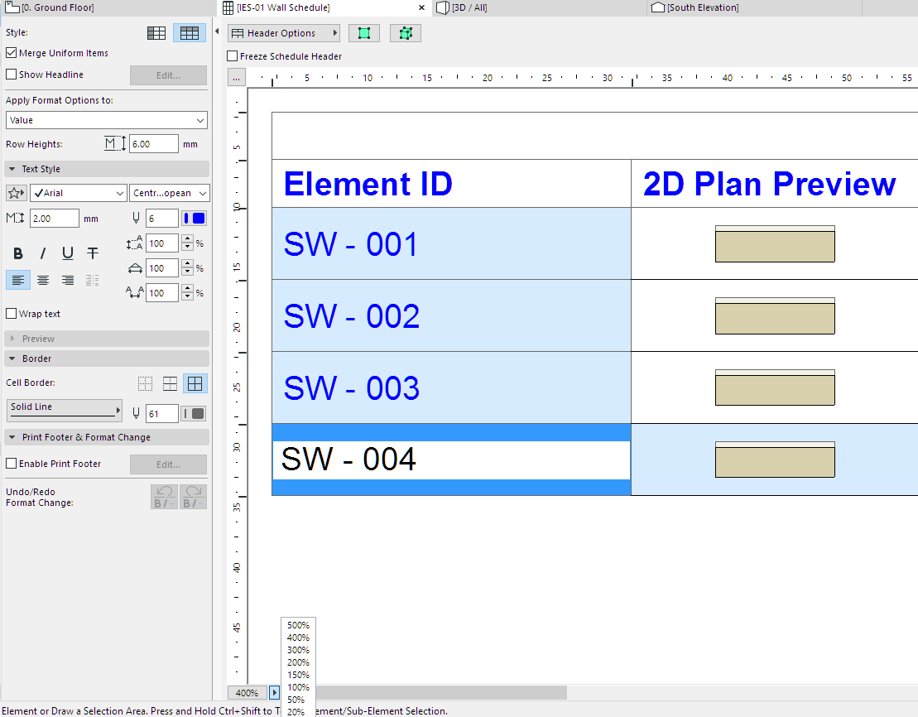The width and height of the screenshot is (918, 717).
Task: Select justified text alignment
Action: coord(93,280)
